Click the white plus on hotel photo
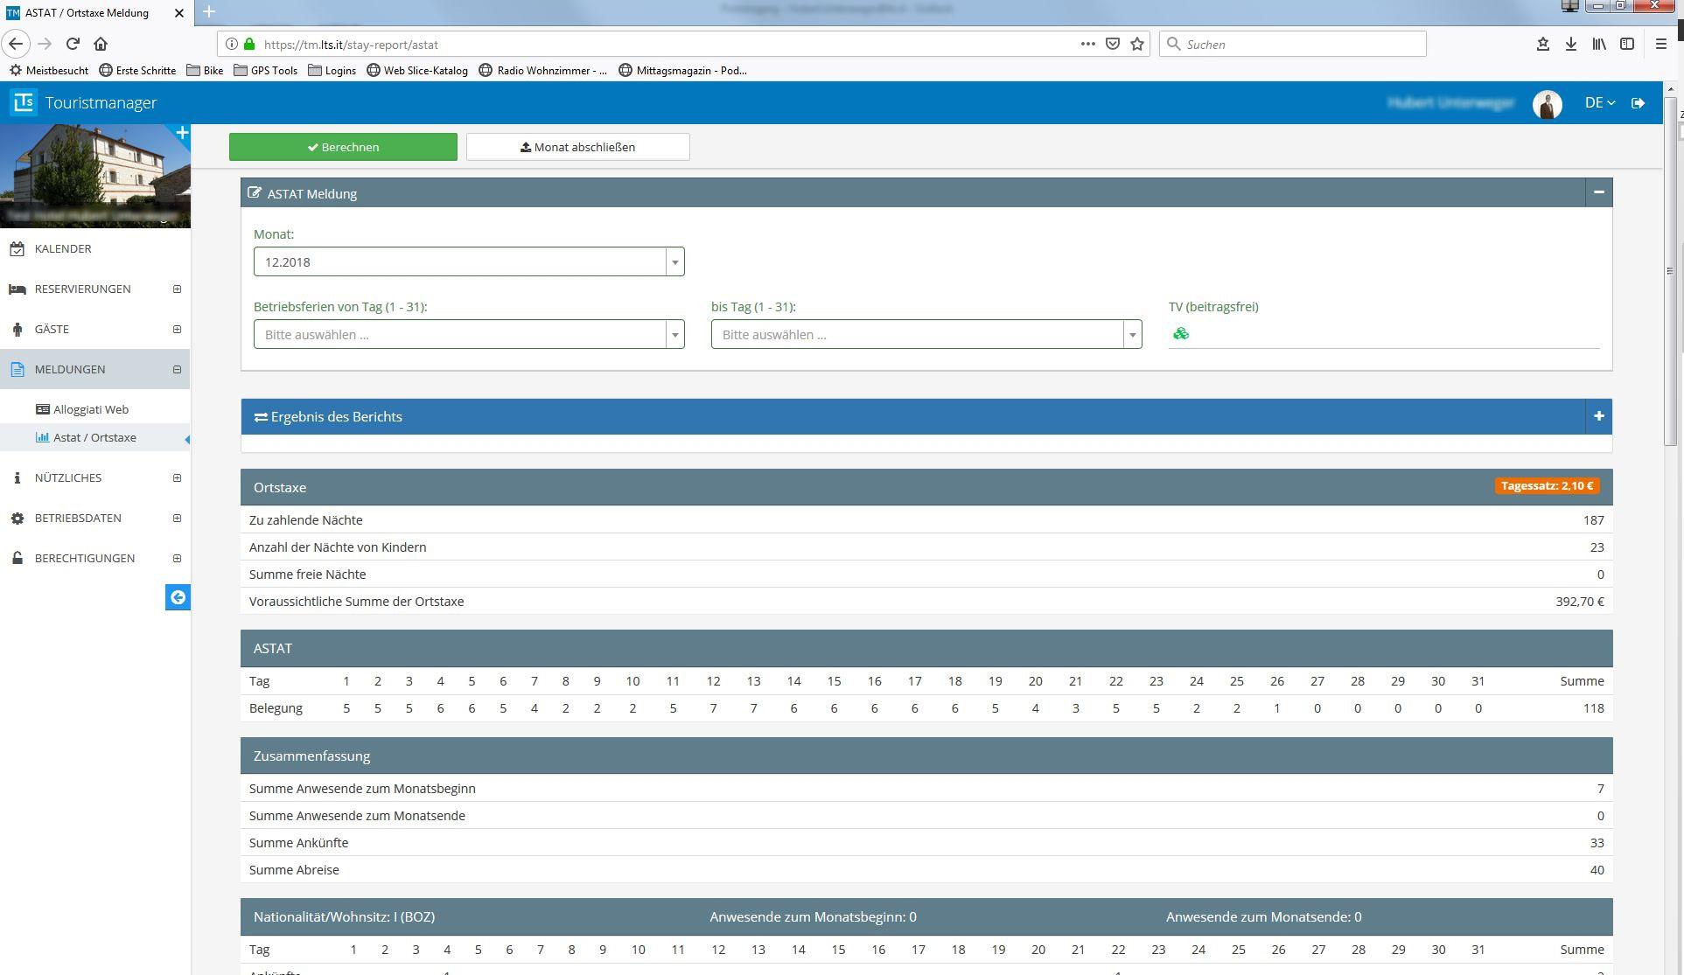Viewport: 1684px width, 975px height. pyautogui.click(x=182, y=133)
